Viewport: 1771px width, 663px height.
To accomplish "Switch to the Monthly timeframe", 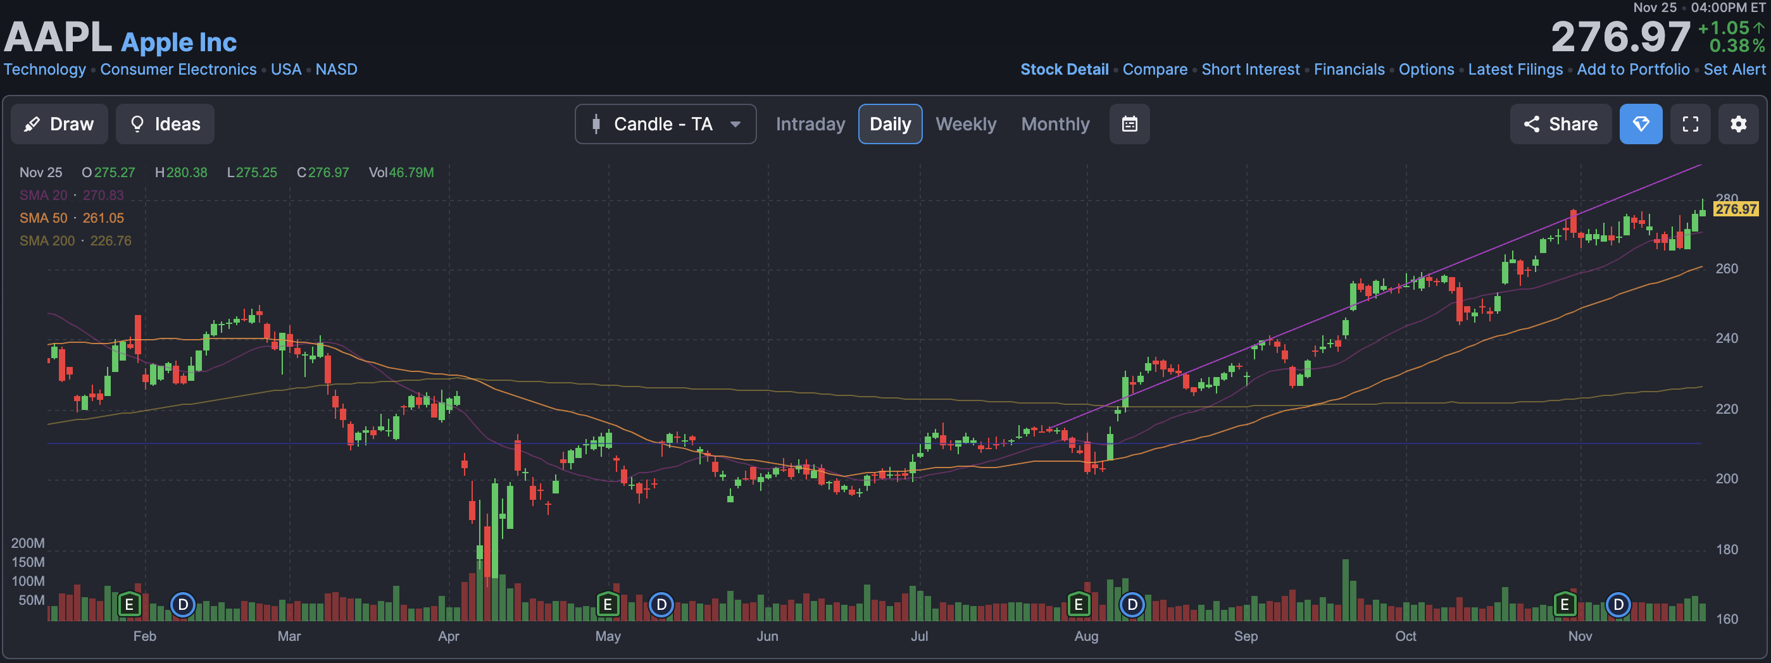I will pos(1055,123).
